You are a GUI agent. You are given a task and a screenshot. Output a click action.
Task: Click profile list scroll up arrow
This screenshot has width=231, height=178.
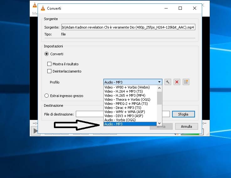(x=159, y=88)
